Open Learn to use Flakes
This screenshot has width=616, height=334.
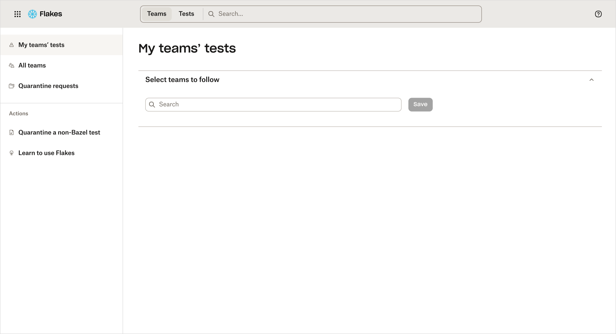(x=46, y=153)
